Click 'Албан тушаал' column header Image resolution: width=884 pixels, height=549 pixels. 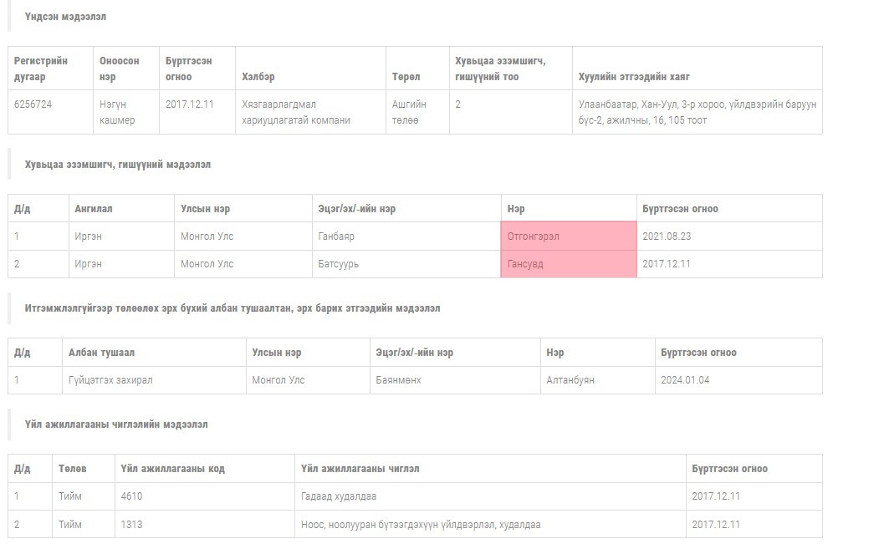pyautogui.click(x=101, y=353)
